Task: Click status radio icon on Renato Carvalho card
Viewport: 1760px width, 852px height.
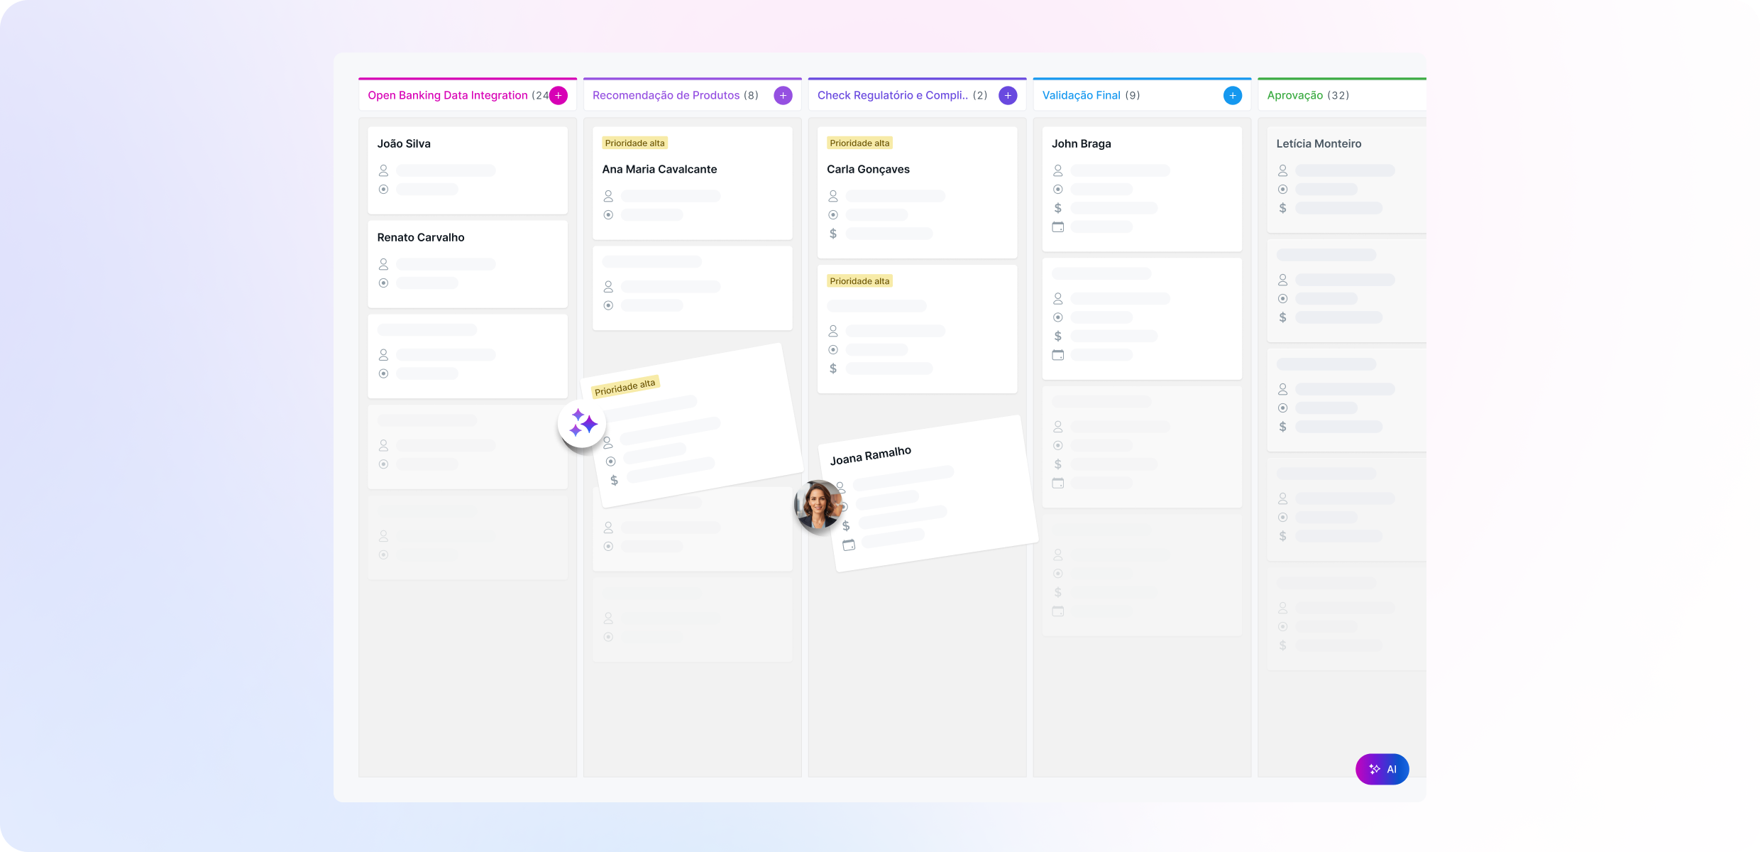Action: 383,283
